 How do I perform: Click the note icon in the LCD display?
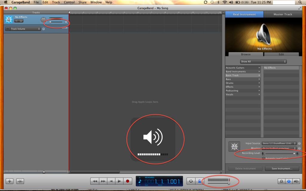click(140, 181)
